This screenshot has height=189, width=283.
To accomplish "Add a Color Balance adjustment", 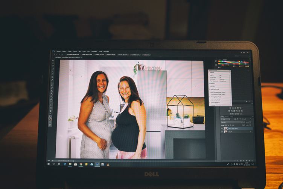I will click(x=231, y=111).
